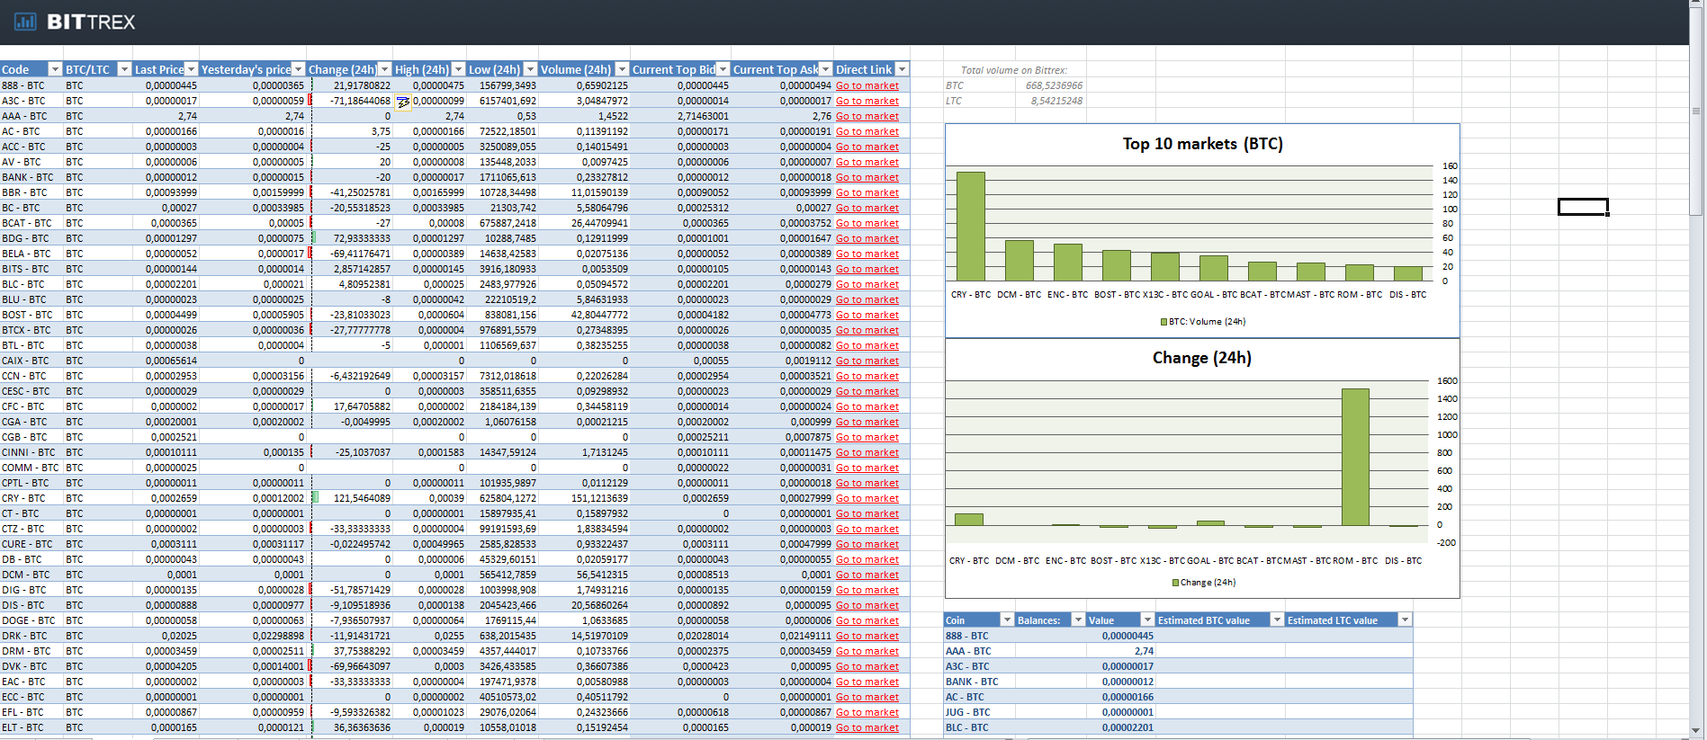Select the BANK - BTC coin in balances table
Screen dimensions: 1707x740
point(979,682)
